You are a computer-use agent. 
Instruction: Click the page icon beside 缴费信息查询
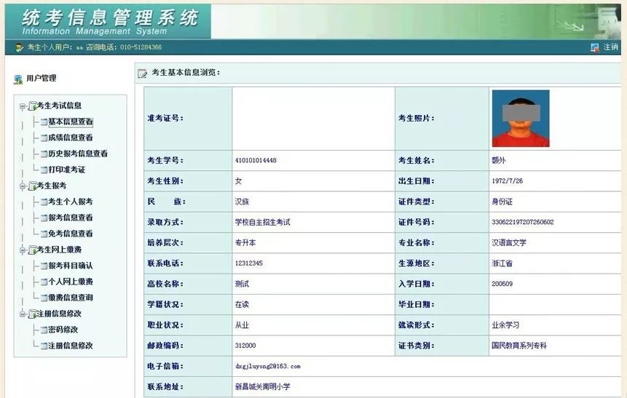44,298
